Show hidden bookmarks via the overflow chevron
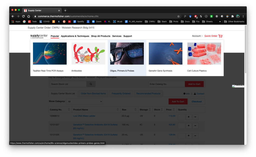 [x=220, y=21]
